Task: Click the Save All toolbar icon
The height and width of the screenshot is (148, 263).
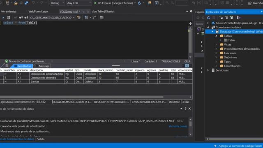Action: 26,3
